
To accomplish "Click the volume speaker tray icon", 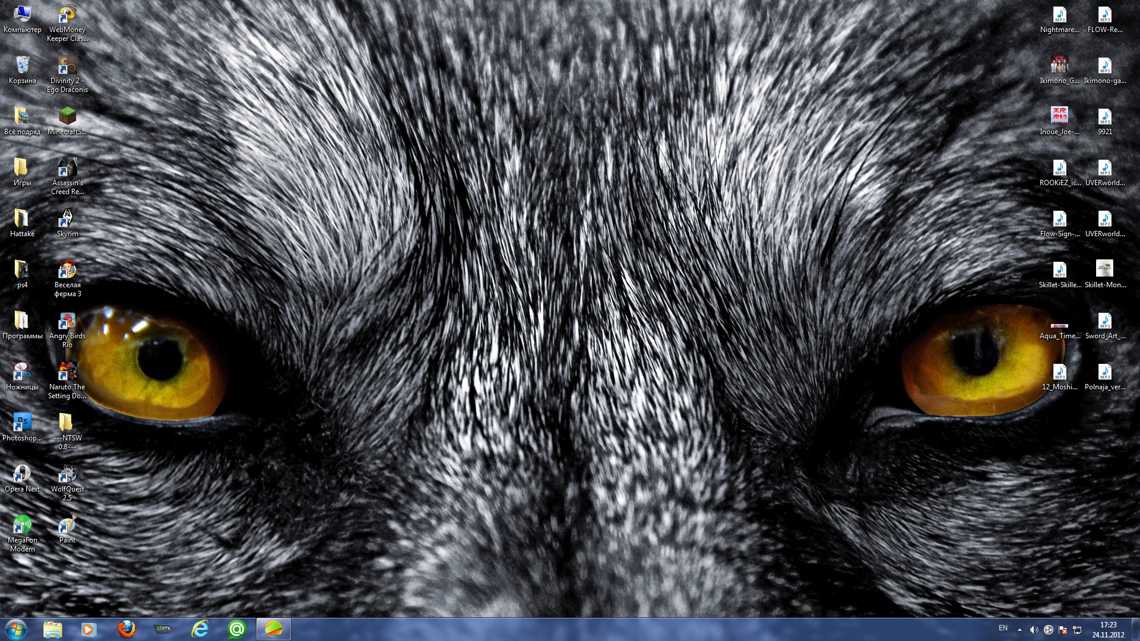I will 1034,630.
